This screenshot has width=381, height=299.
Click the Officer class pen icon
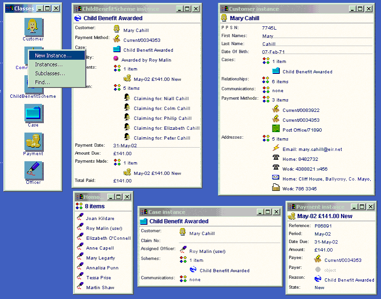click(x=33, y=171)
